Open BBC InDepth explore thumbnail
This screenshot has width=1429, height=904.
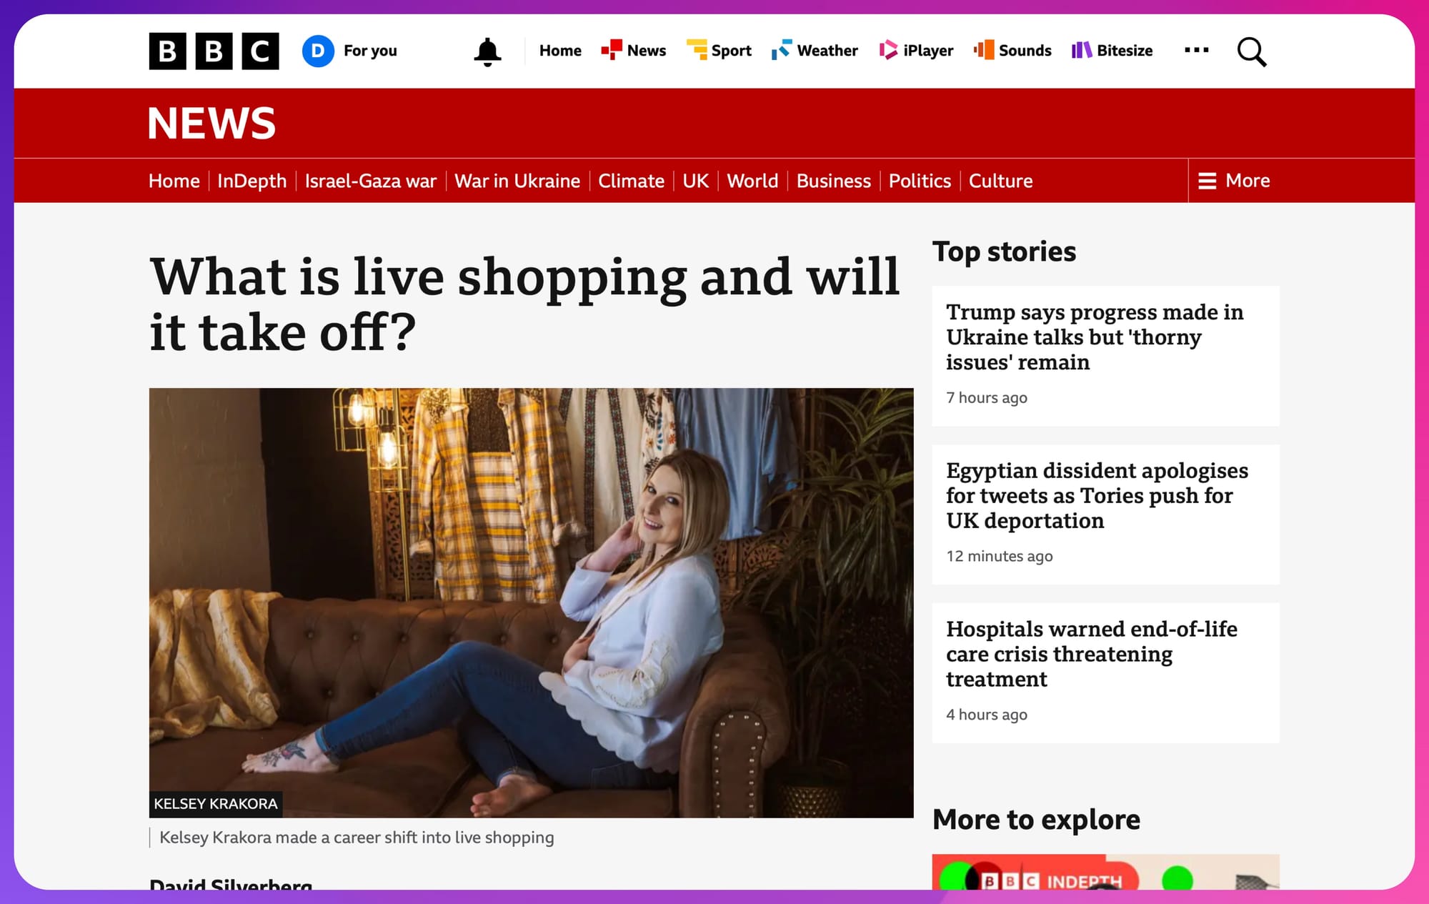pyautogui.click(x=1105, y=872)
